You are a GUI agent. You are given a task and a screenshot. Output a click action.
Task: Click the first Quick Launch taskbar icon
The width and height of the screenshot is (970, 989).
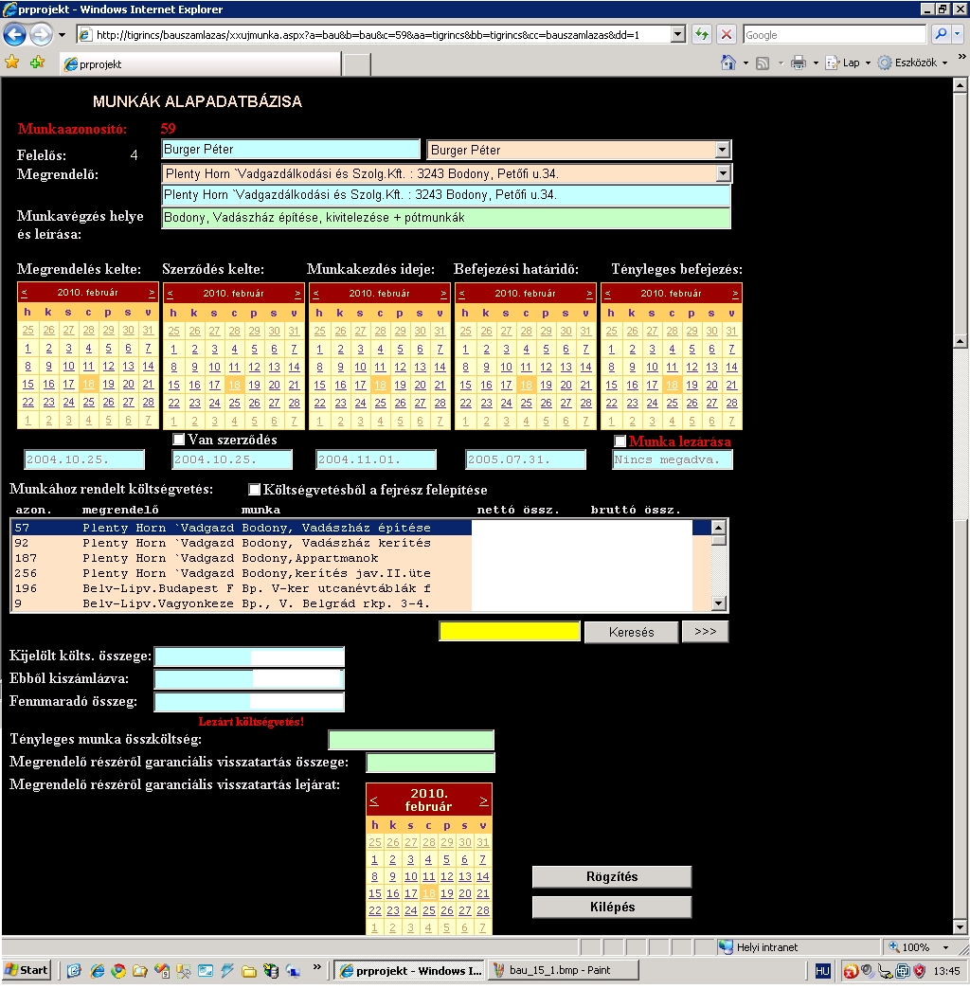point(75,971)
